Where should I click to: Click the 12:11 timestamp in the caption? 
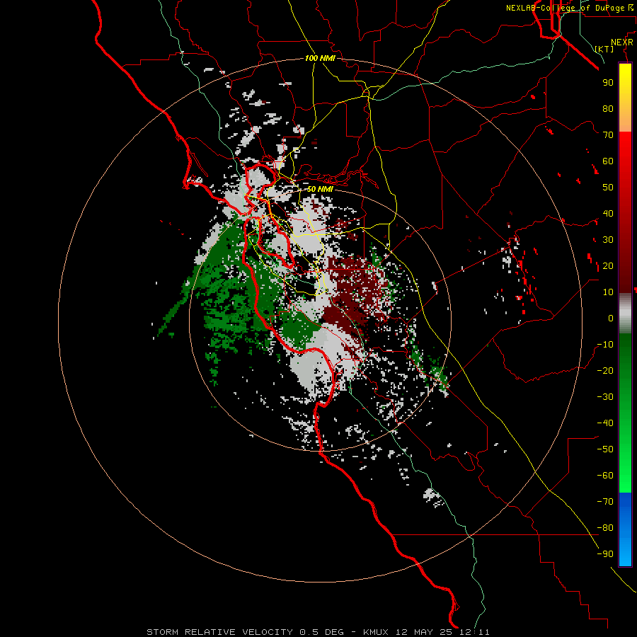(x=474, y=632)
